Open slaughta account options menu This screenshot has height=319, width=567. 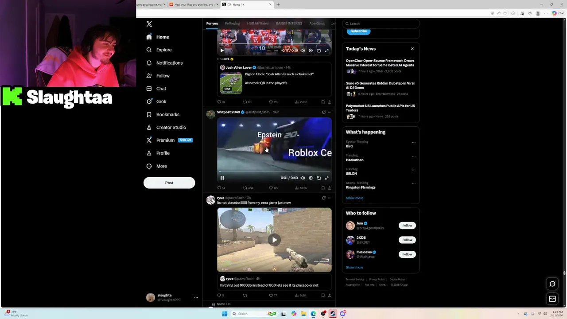196,298
